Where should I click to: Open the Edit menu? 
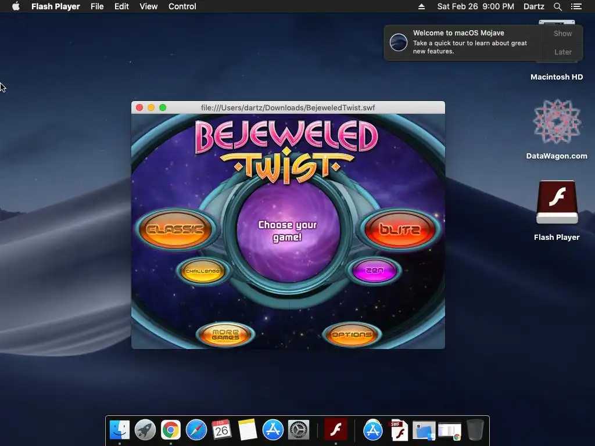pos(121,6)
